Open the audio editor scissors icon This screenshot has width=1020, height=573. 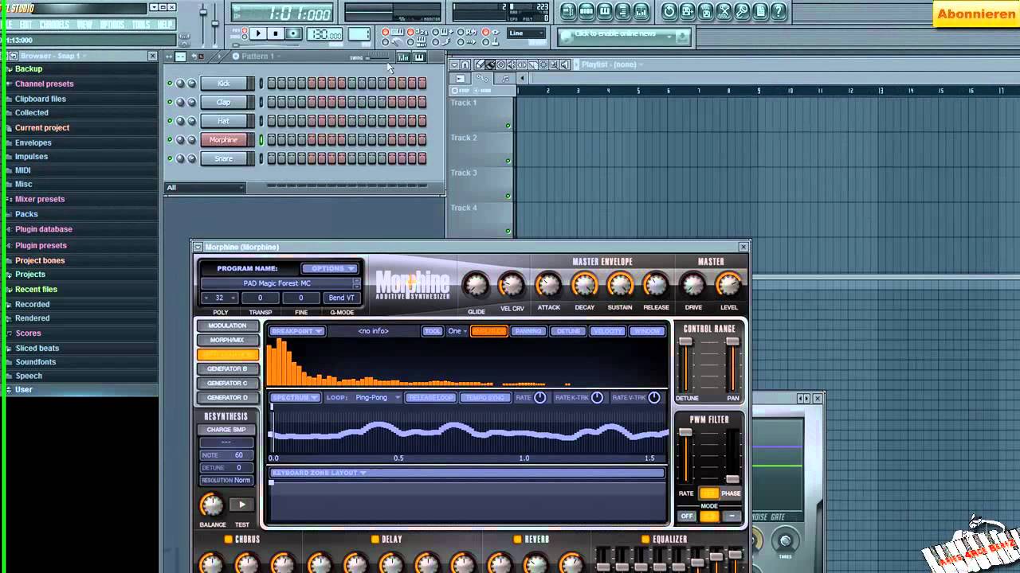point(724,11)
